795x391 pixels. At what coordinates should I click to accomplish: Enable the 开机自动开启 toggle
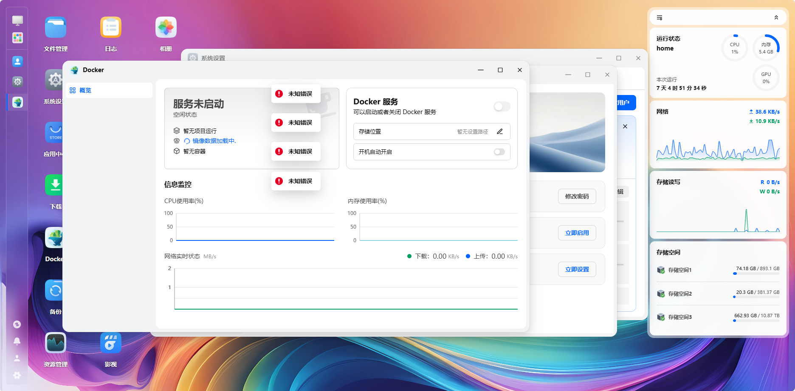[x=499, y=152]
